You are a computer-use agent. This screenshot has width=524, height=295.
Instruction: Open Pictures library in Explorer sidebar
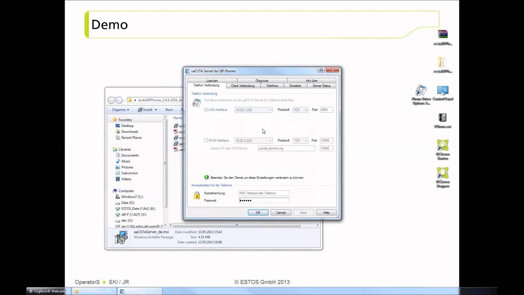pos(127,167)
